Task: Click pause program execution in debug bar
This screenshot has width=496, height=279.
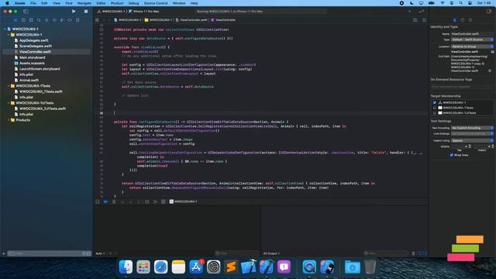Action: [x=114, y=201]
